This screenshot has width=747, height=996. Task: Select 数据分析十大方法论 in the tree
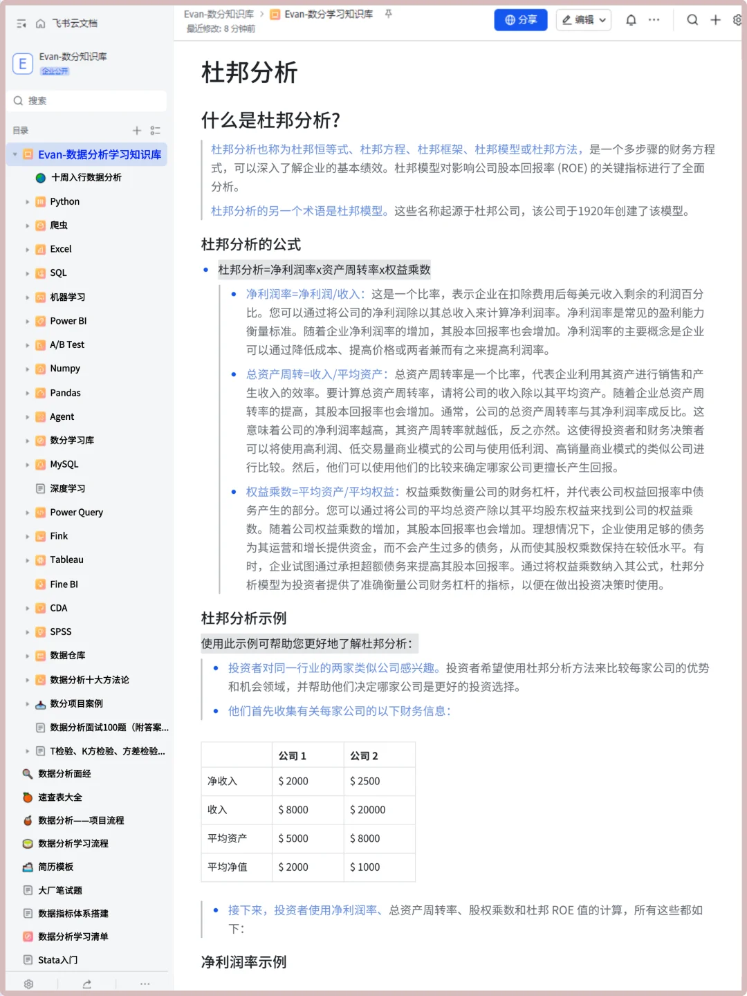pyautogui.click(x=89, y=680)
